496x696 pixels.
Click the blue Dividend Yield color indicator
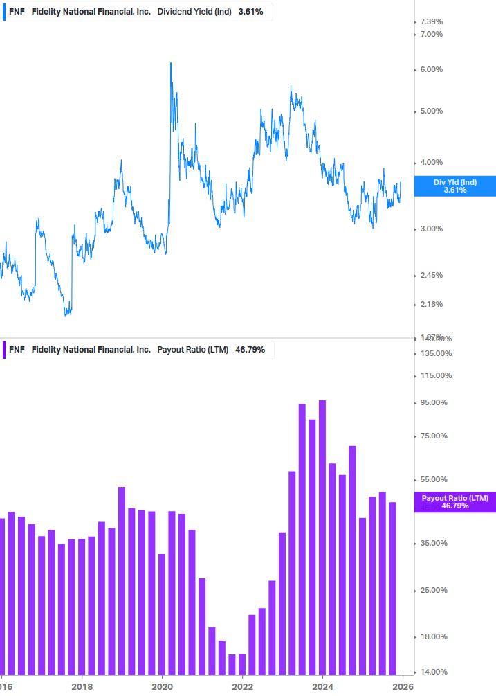[x=4, y=12]
